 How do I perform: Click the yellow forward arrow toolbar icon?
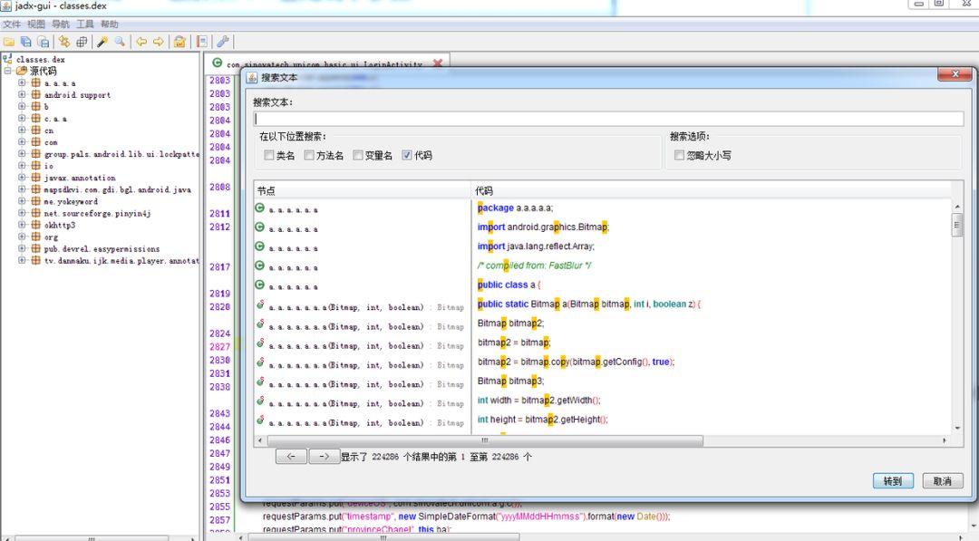tap(159, 42)
